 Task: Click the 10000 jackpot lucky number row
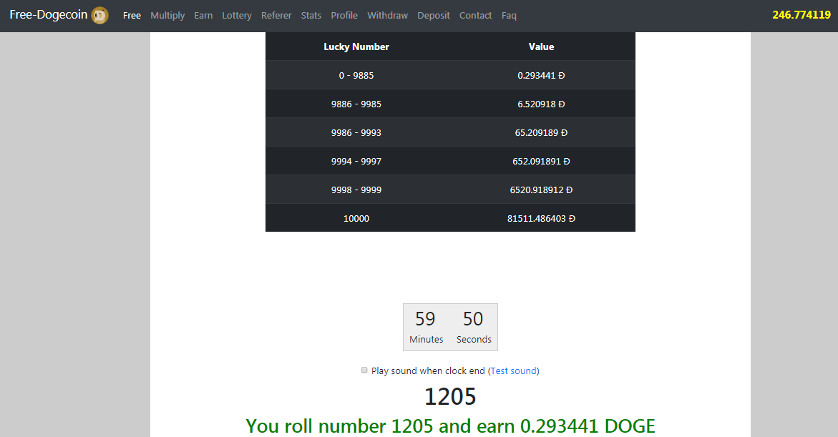pyautogui.click(x=356, y=218)
